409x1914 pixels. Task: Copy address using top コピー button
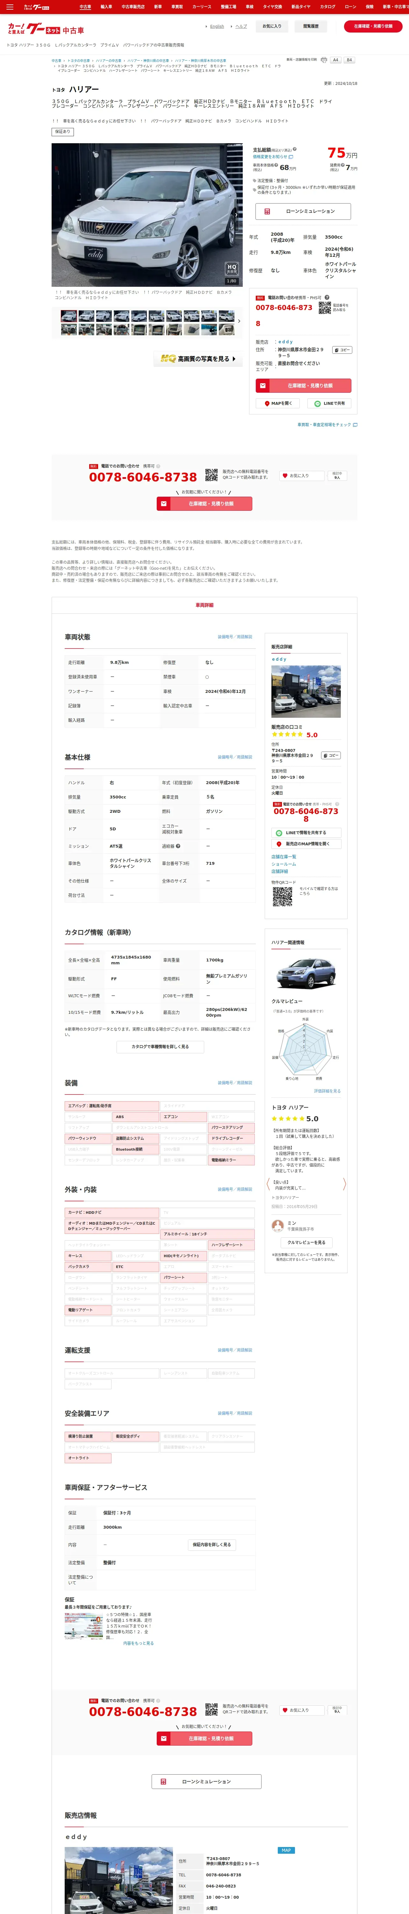(x=342, y=349)
